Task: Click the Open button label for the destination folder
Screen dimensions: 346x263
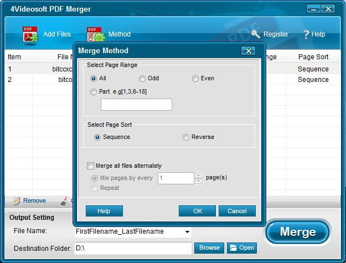Action: point(247,248)
